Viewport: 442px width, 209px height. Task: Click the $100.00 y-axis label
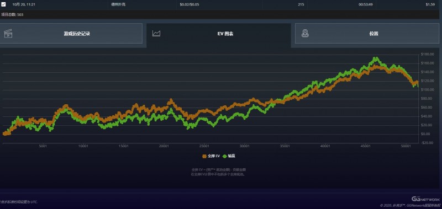[x=427, y=90]
